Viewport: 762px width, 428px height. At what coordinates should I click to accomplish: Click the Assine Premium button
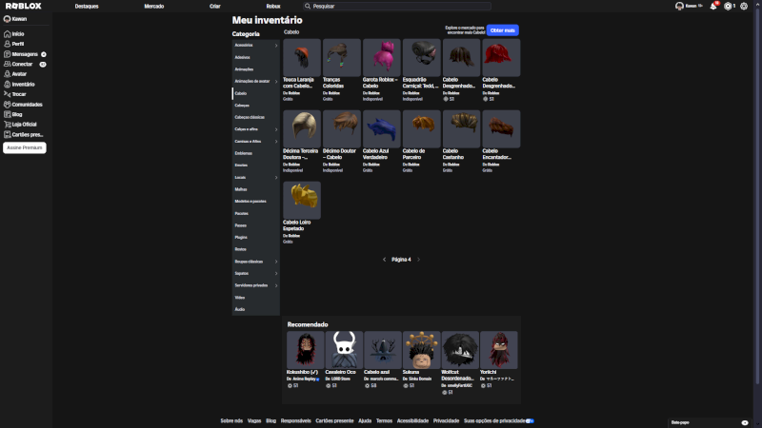(x=25, y=147)
